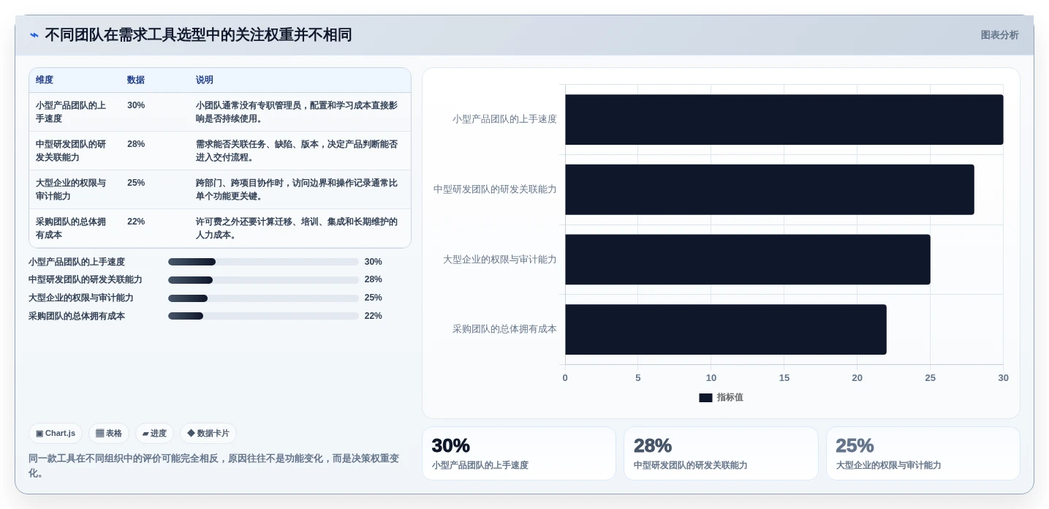Click the 维度 column header
The height and width of the screenshot is (509, 1049).
(45, 80)
